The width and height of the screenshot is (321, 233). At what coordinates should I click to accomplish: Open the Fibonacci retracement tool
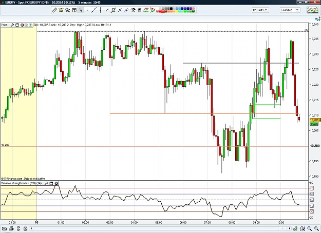pos(146,10)
